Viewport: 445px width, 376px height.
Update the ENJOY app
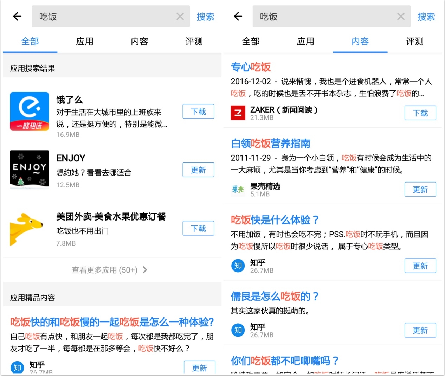198,170
